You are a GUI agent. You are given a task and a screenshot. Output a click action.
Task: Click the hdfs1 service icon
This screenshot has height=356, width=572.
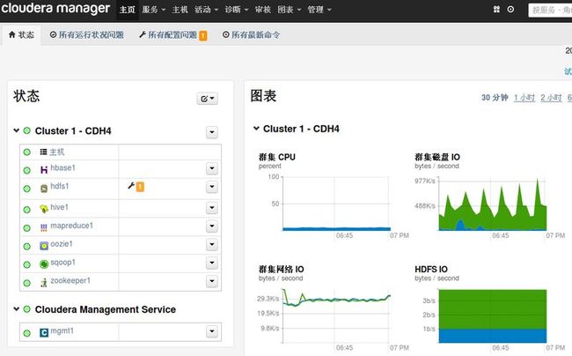coord(44,188)
